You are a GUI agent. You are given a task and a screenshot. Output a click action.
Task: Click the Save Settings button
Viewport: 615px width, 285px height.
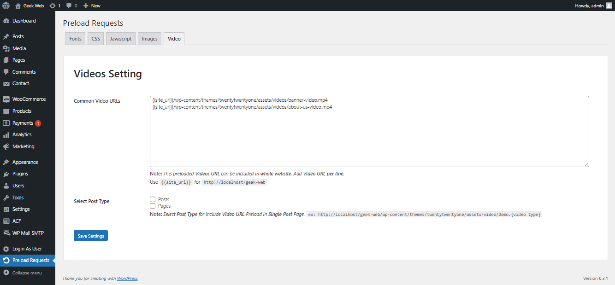(91, 236)
